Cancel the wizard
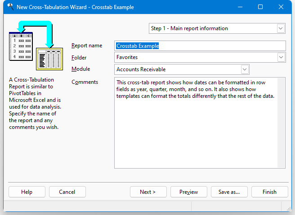This screenshot has height=215, width=295. click(67, 192)
